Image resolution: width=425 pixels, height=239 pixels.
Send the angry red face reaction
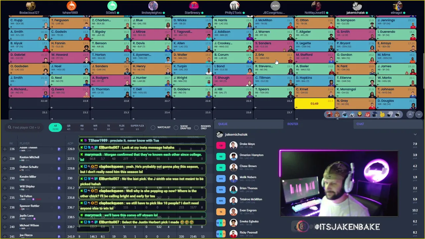pos(368,115)
